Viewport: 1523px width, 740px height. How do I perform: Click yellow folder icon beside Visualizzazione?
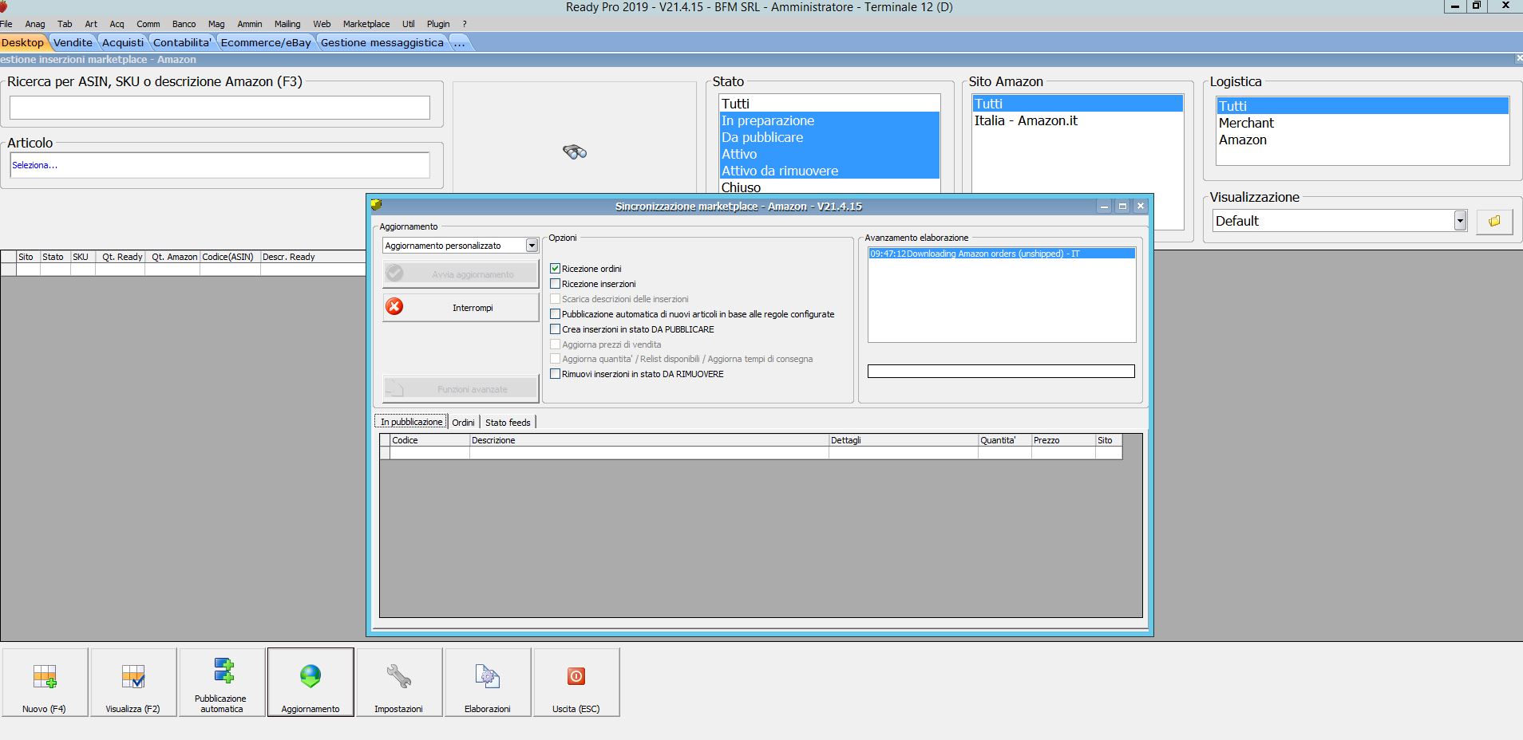(1494, 221)
